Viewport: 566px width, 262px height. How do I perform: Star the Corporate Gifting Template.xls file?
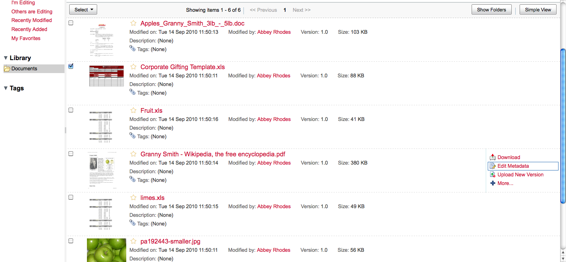[133, 67]
